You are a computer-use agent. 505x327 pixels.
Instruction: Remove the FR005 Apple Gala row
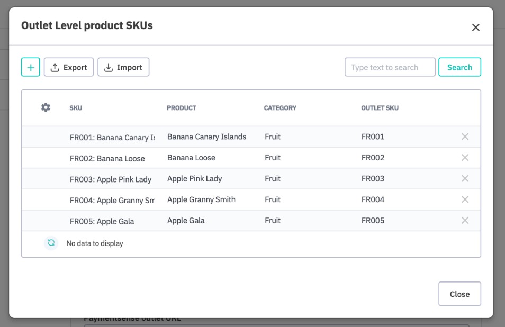tap(465, 220)
